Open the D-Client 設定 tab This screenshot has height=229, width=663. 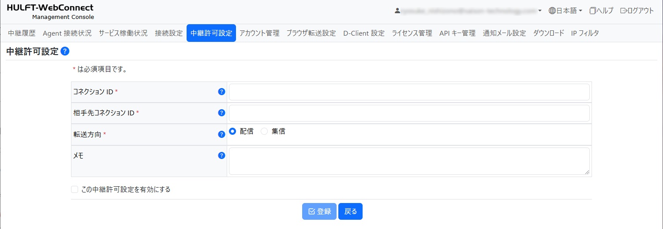364,33
